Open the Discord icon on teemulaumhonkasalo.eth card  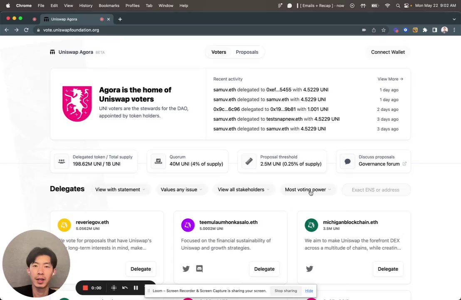pyautogui.click(x=199, y=269)
